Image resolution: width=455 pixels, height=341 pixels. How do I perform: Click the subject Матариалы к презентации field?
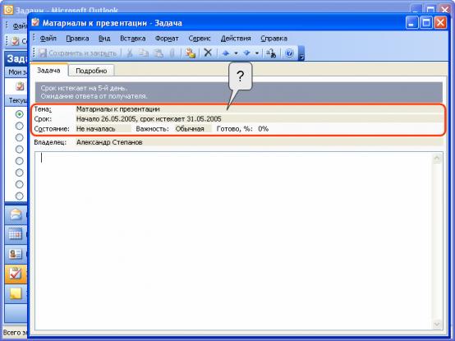(x=260, y=109)
